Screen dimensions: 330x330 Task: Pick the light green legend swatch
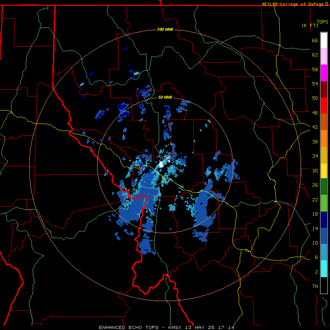coord(324,203)
